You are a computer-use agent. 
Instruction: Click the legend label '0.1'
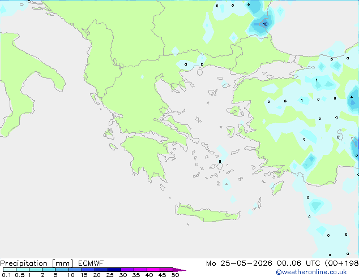coord(6,275)
